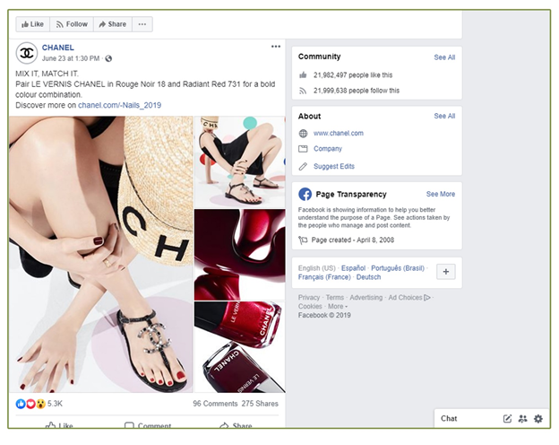The height and width of the screenshot is (445, 559).
Task: Click the new message compose icon in Chat
Action: click(x=507, y=419)
